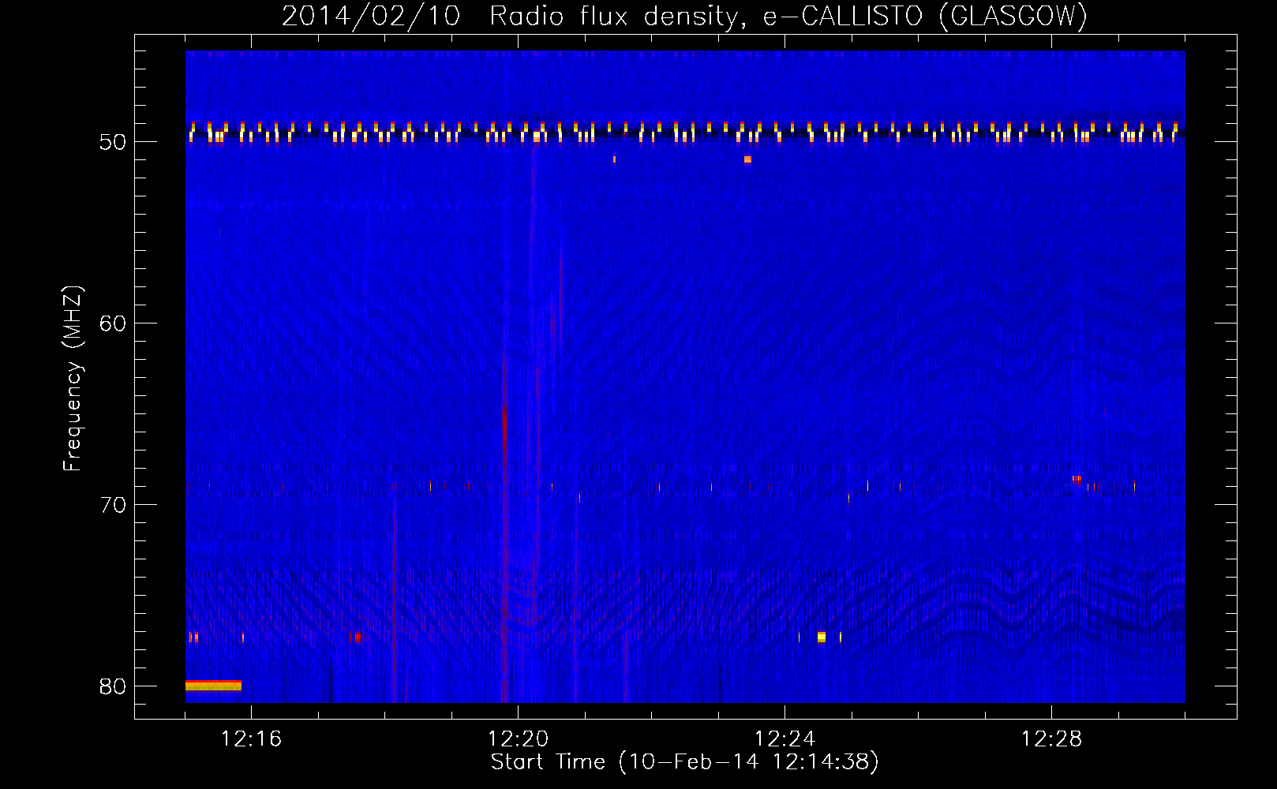The image size is (1277, 789).
Task: Click the 'Frequency (MHZ)' y-axis label
Action: click(72, 379)
